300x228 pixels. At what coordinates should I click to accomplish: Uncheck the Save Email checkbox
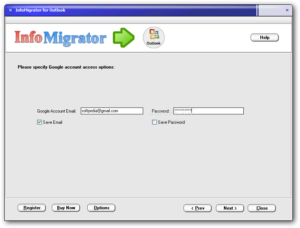pos(39,122)
